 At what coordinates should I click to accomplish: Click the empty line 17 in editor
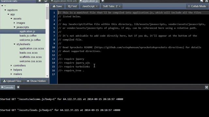[x=133, y=74]
